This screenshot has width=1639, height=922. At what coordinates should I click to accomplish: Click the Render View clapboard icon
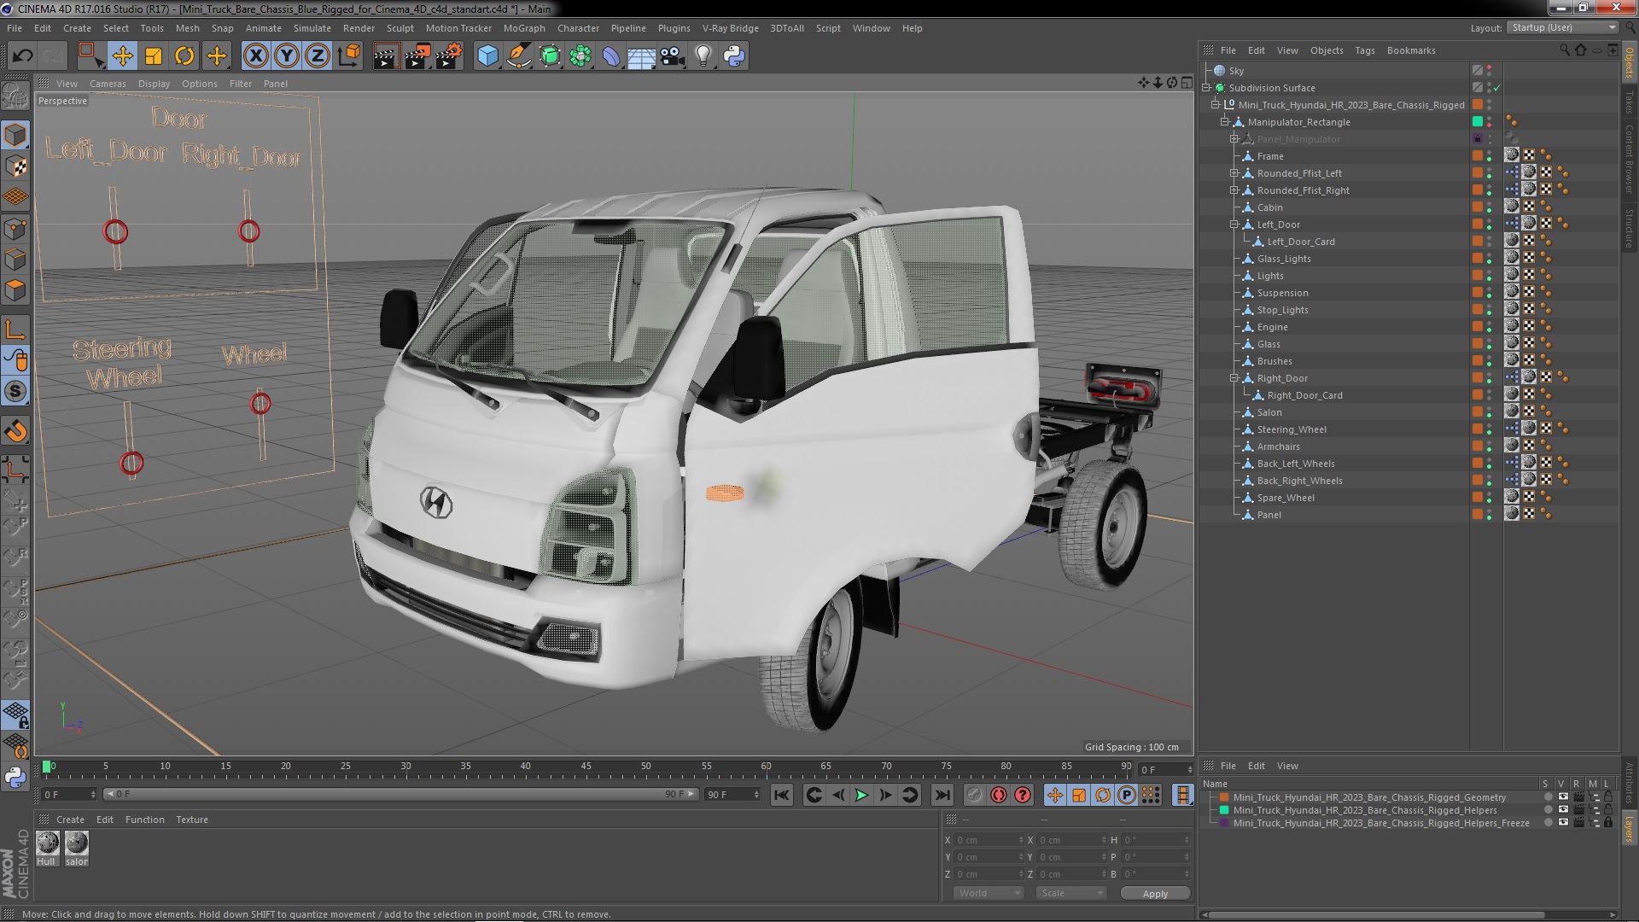coord(385,56)
